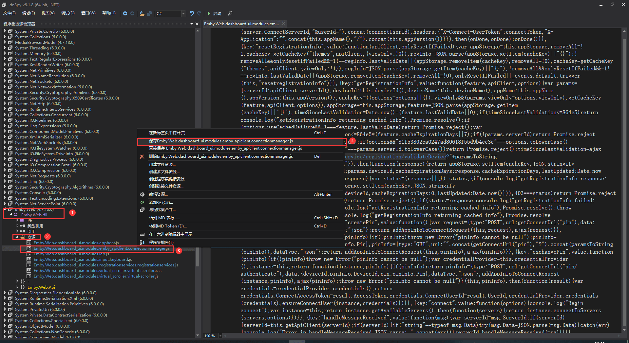
Task: Expand the Emby.Web.Api node
Action: (x=18, y=287)
